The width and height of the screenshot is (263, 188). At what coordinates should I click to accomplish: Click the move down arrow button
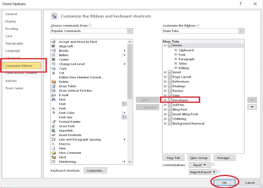[x=252, y=107]
